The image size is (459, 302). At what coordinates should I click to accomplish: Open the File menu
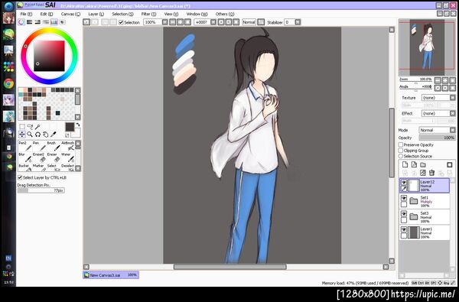tap(26, 14)
